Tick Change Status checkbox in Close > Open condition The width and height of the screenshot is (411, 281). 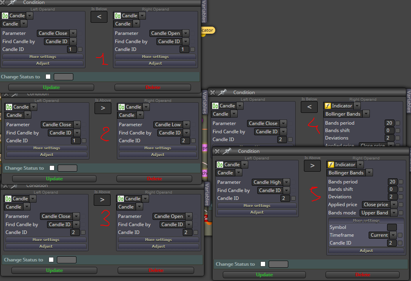[51, 259]
